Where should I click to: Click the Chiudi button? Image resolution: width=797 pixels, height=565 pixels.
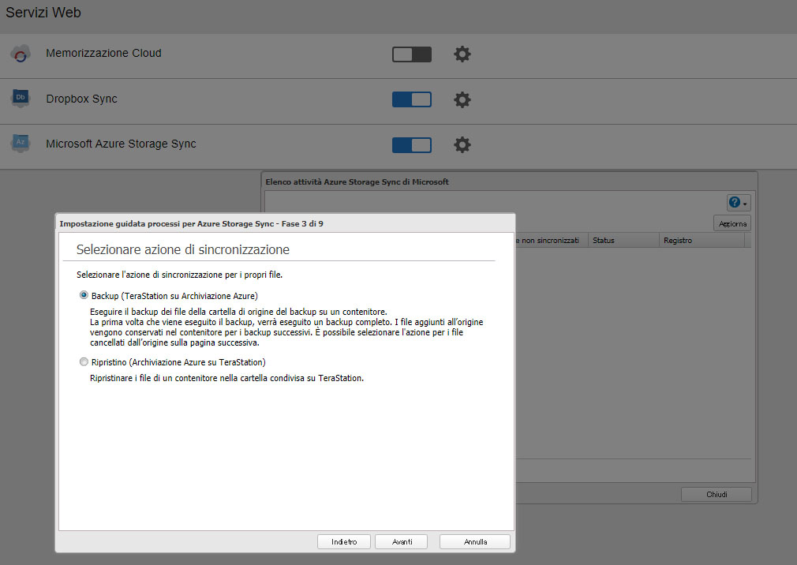pos(717,495)
